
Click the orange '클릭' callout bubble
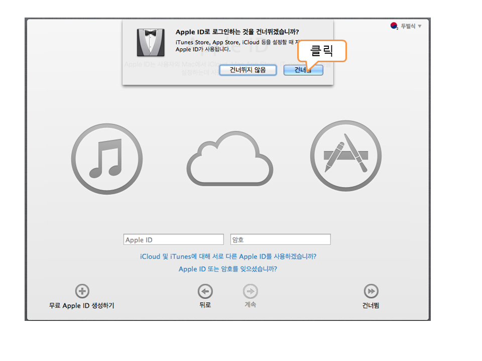tap(322, 51)
